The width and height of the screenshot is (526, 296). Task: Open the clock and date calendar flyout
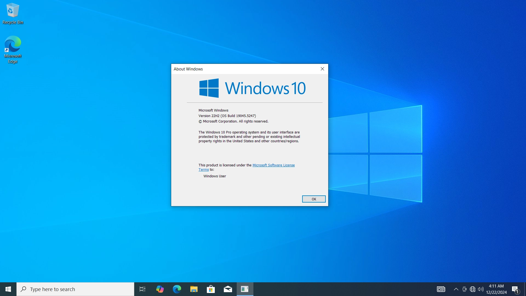(496, 289)
